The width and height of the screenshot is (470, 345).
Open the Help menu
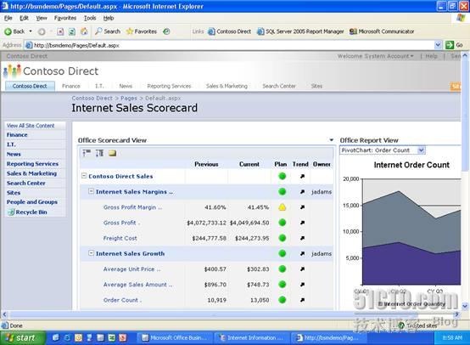coord(109,18)
